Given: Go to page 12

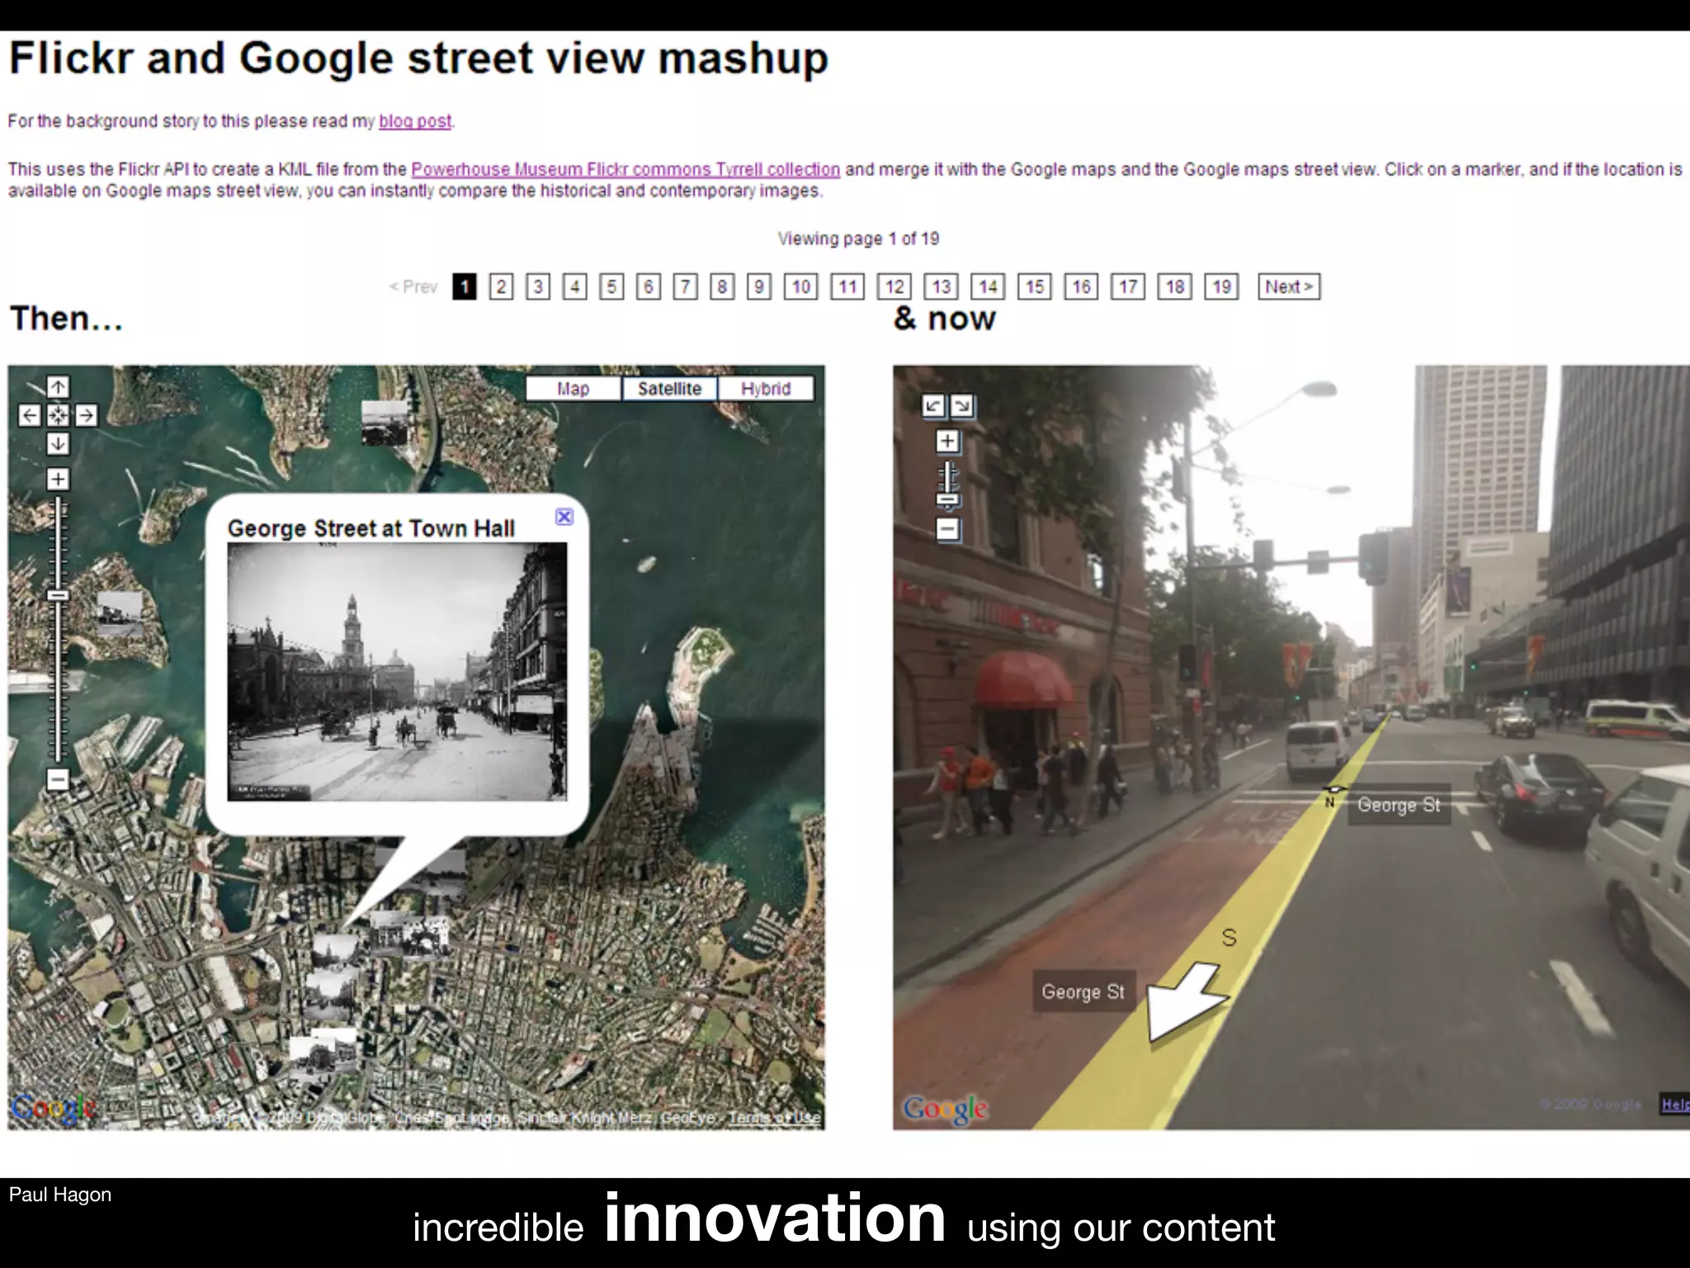Looking at the screenshot, I should [895, 286].
